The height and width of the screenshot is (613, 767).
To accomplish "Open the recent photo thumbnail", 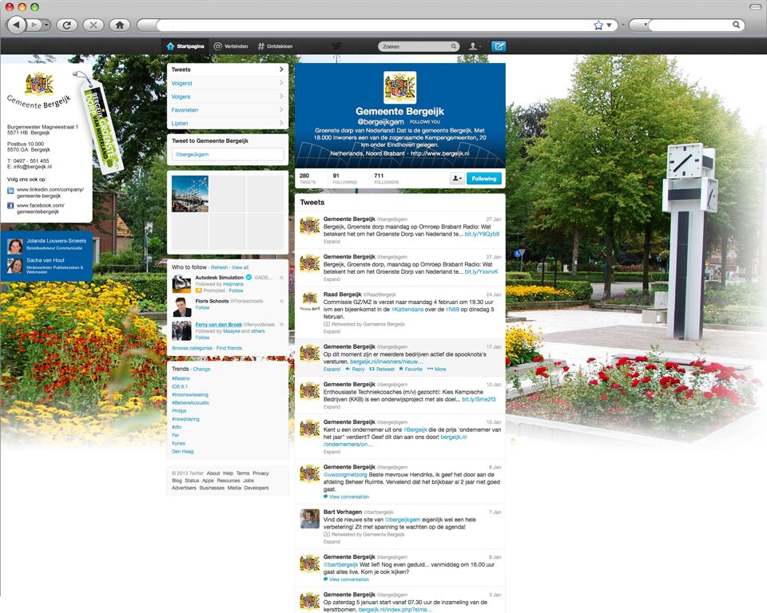I will point(190,194).
